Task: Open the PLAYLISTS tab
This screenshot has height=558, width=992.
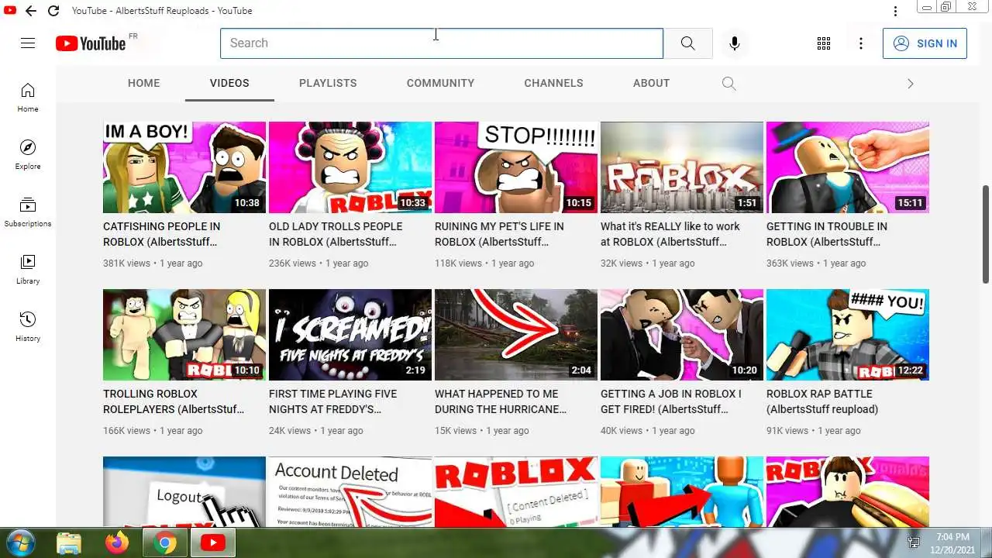Action: tap(328, 83)
